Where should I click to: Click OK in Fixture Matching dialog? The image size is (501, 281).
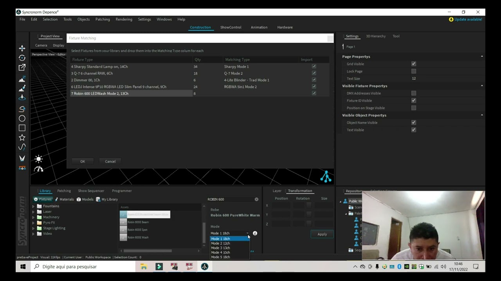click(x=83, y=161)
